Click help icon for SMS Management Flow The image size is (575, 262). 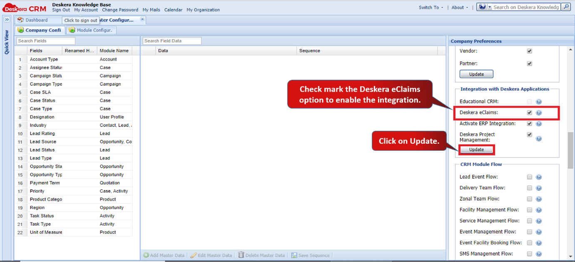click(x=539, y=254)
